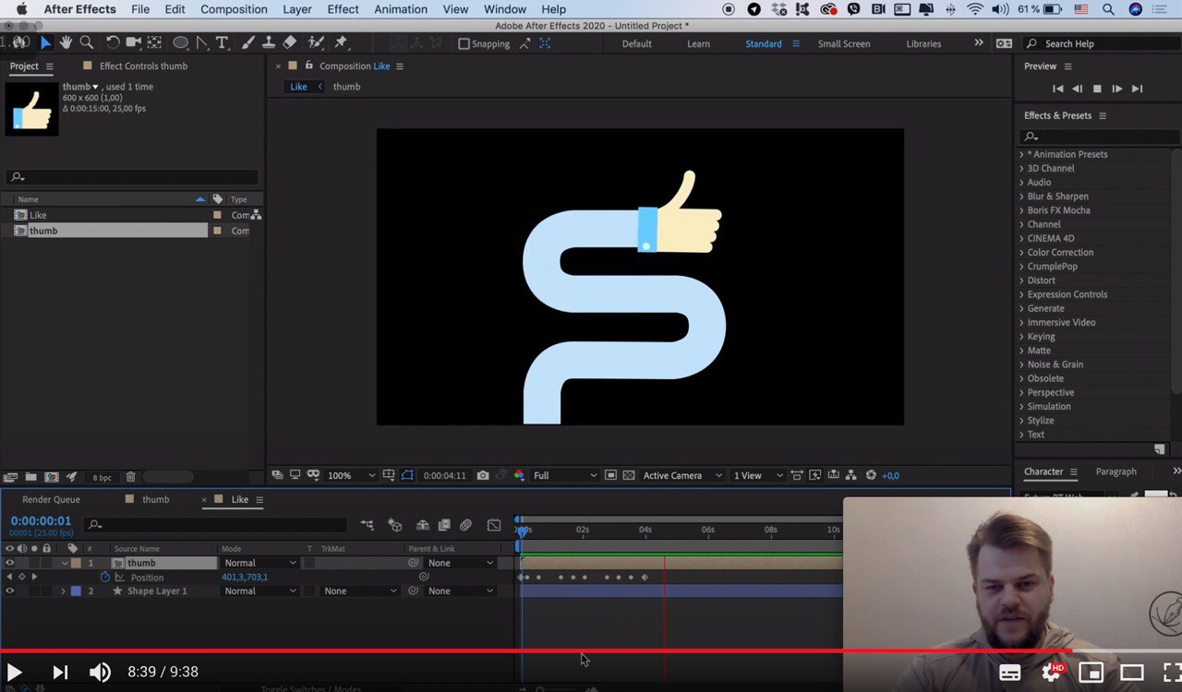Click the viewer snapshot camera icon
Screen dimensions: 1182x692
pos(483,475)
